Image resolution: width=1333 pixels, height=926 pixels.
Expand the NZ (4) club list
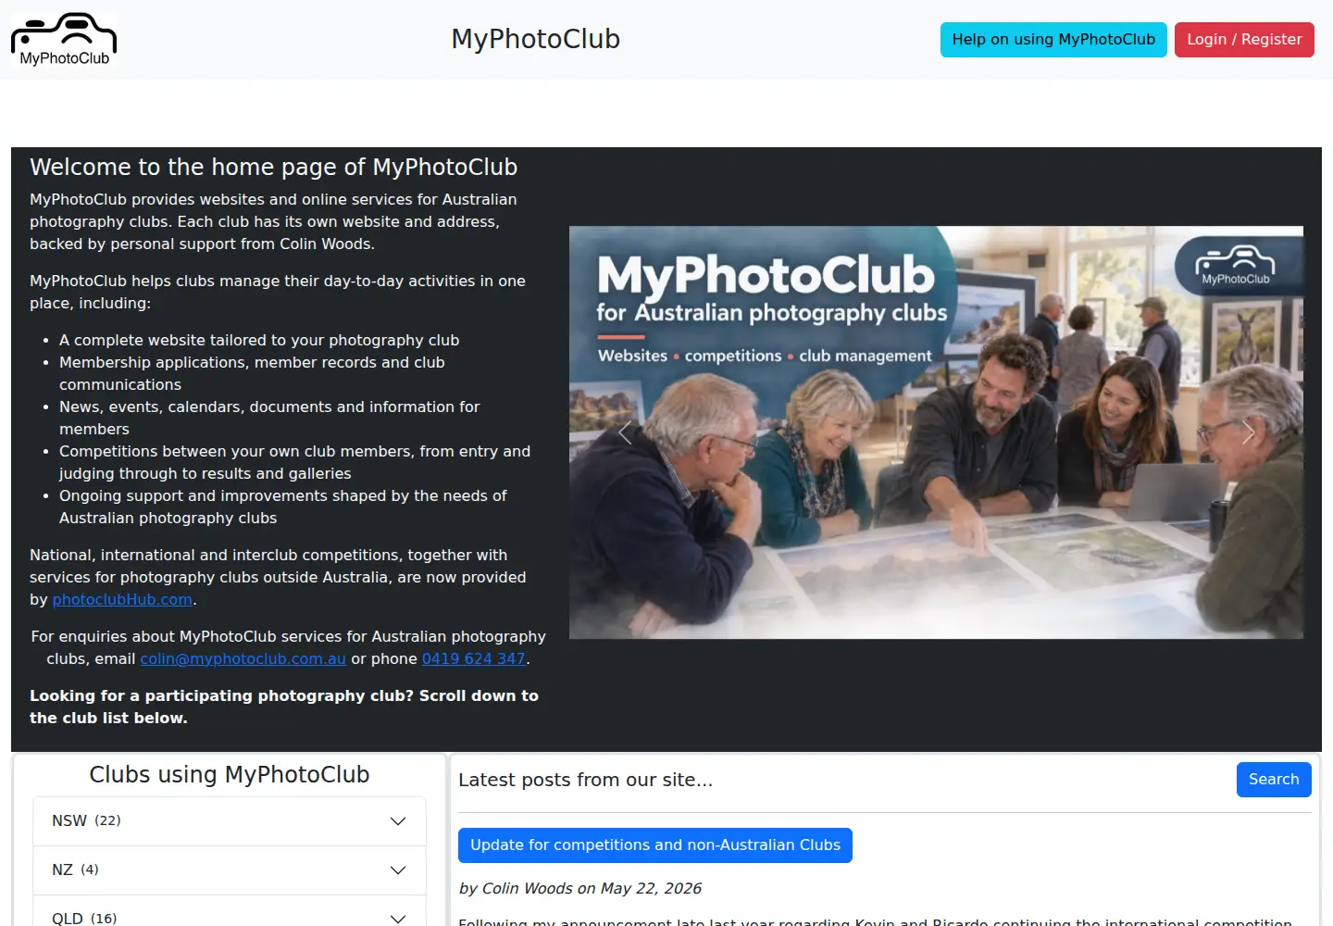pyautogui.click(x=230, y=870)
